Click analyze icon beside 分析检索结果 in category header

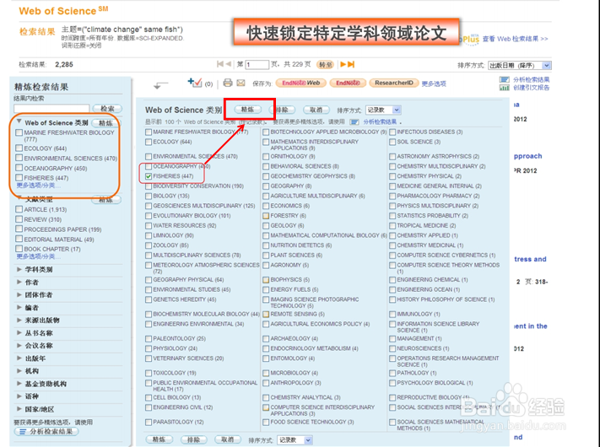coord(354,122)
